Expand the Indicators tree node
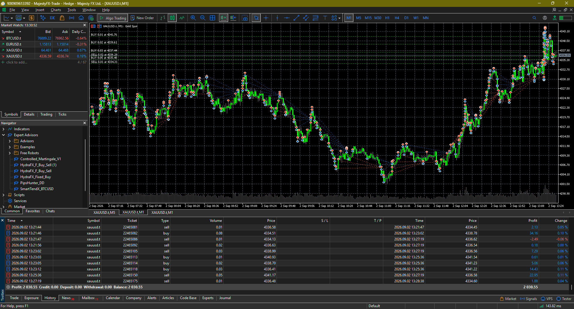 click(3, 129)
